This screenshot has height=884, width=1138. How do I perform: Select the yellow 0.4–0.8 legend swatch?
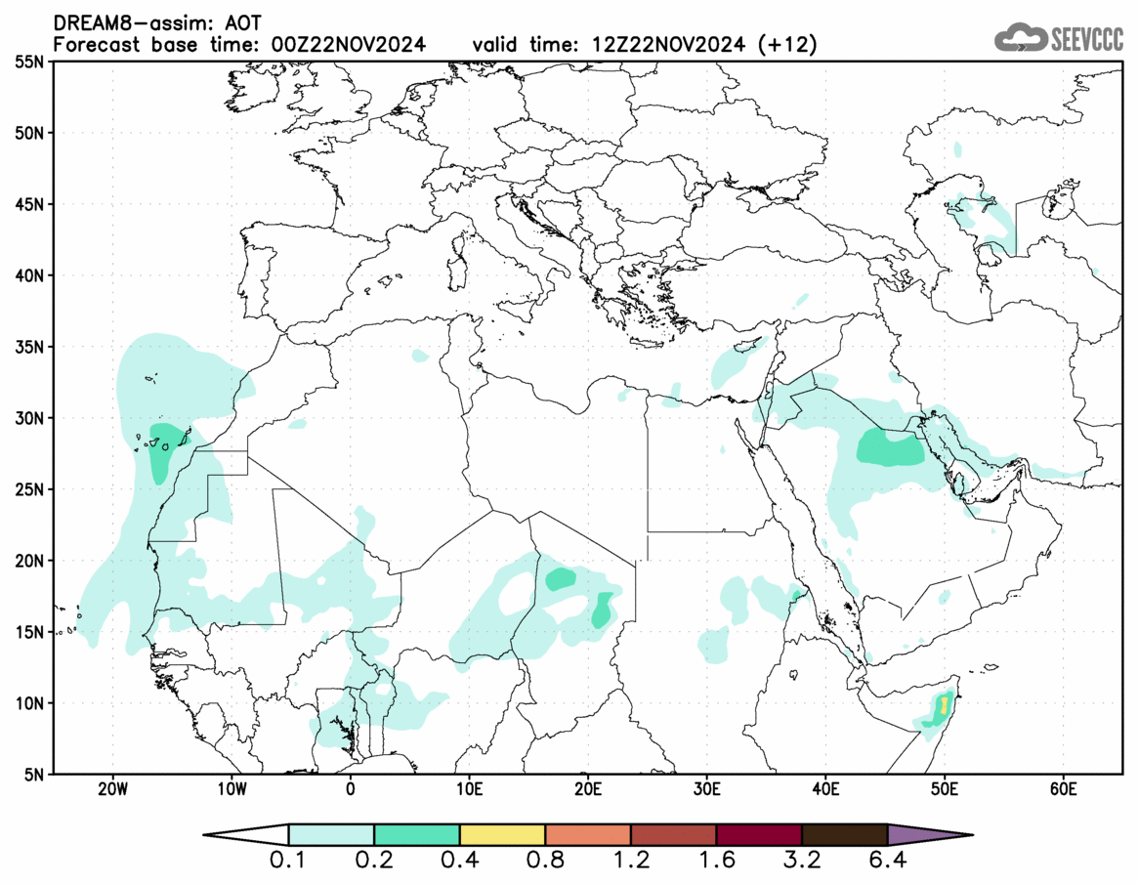point(502,835)
